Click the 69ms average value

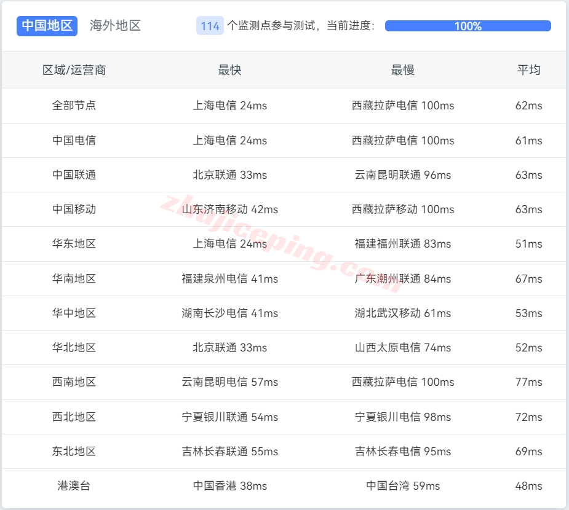pyautogui.click(x=529, y=451)
